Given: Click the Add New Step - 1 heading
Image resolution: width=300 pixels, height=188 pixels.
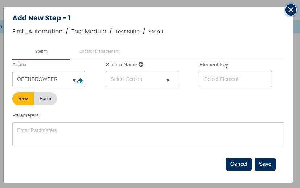Looking at the screenshot, I should [41, 18].
